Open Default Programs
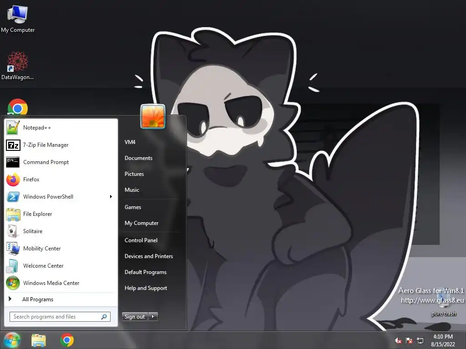Screen dimensions: 466x349 pos(145,272)
